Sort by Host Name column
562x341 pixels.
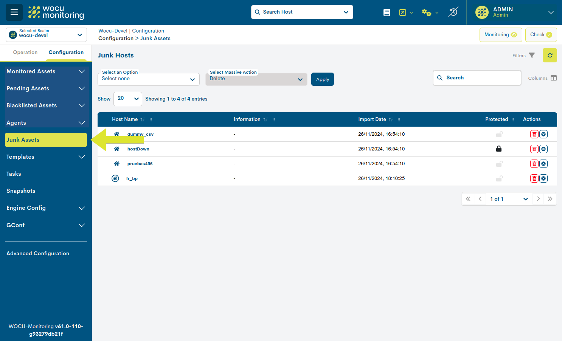[143, 119]
